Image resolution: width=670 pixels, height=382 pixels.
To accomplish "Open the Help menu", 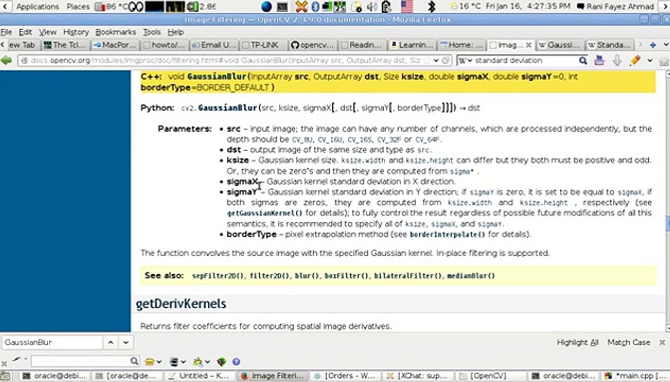I will tap(175, 32).
